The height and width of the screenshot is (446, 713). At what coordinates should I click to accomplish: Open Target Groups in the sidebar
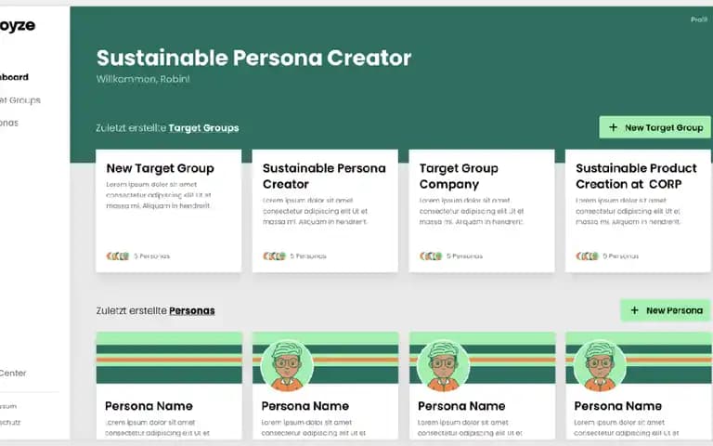point(20,100)
